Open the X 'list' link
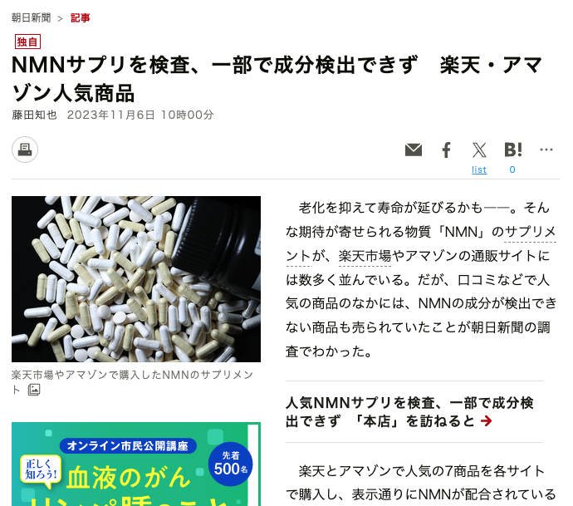Screen dimensions: 573x506 [479, 169]
